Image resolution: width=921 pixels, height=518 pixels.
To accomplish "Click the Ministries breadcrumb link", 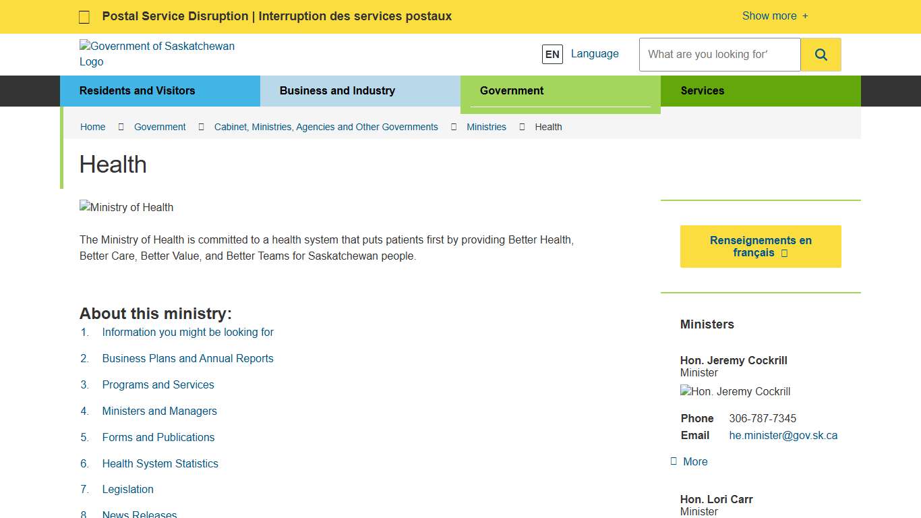I will point(486,127).
